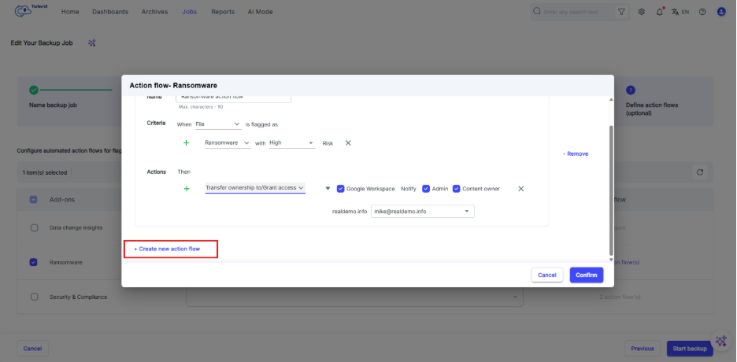Delete the action row using X icon
This screenshot has height=362, width=737.
point(520,189)
